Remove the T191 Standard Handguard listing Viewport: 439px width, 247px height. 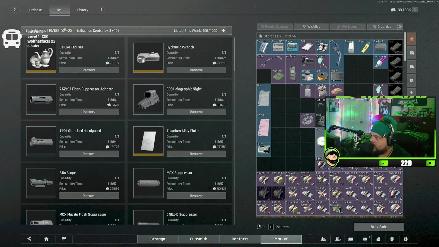click(89, 154)
